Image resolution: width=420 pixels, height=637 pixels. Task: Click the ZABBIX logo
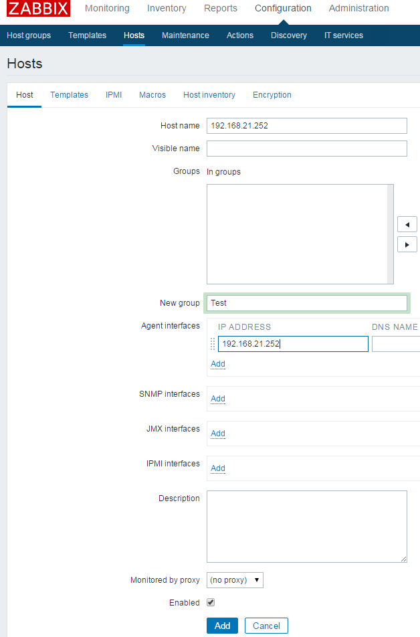(x=39, y=9)
